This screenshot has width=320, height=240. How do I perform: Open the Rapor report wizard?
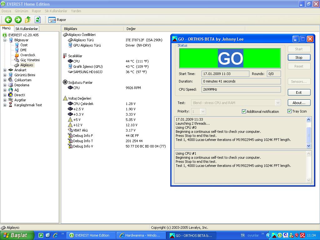pyautogui.click(x=57, y=20)
